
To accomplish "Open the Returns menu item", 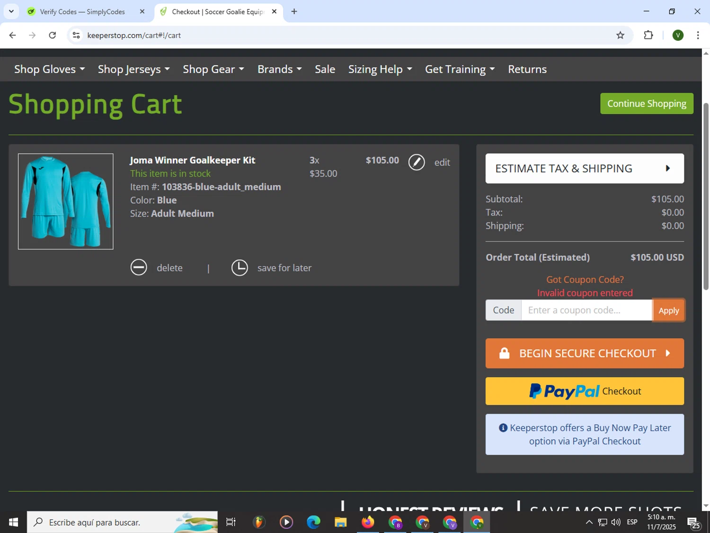I will click(527, 69).
